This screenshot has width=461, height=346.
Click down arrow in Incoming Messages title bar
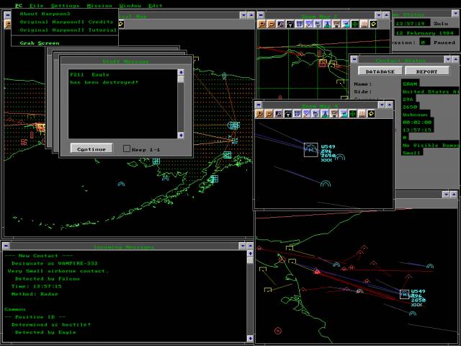(x=242, y=246)
